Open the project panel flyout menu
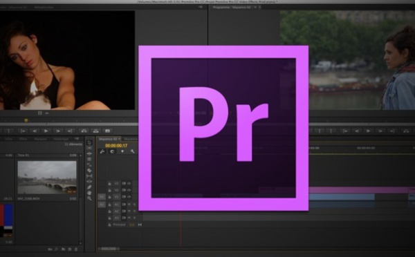This screenshot has width=415, height=257. [x=77, y=139]
